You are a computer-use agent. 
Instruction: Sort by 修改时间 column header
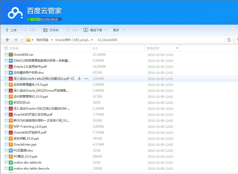(153, 48)
